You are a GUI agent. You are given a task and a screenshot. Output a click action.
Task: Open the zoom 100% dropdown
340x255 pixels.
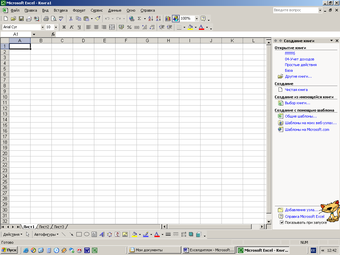point(197,19)
